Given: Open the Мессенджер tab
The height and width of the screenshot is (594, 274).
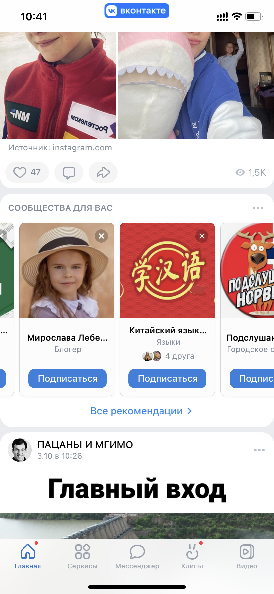Looking at the screenshot, I should [x=137, y=557].
